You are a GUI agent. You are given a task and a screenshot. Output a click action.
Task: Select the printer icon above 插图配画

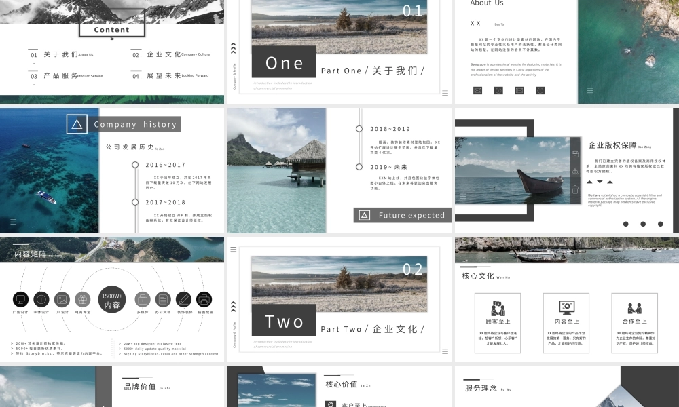tap(204, 299)
